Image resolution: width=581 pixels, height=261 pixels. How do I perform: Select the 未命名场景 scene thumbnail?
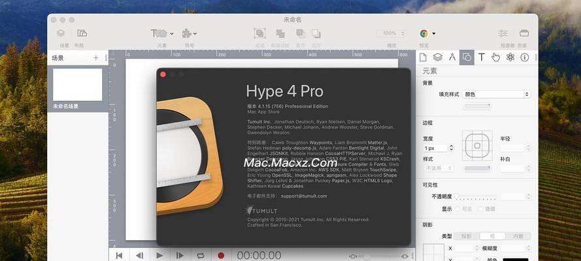point(77,85)
